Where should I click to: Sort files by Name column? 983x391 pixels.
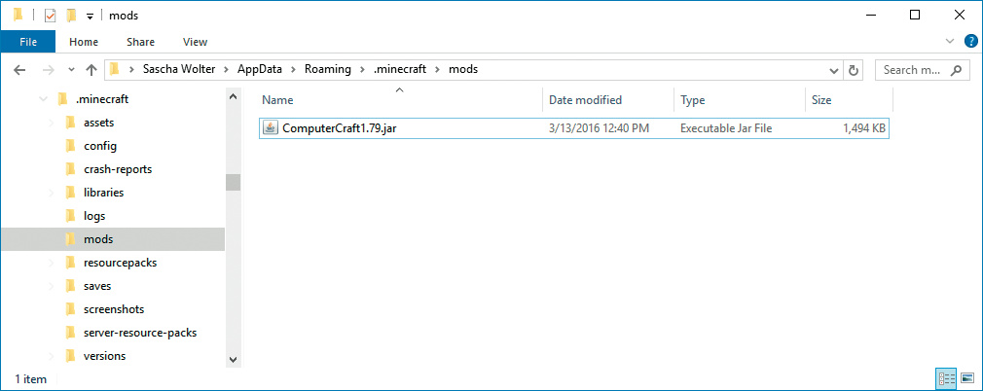coord(401,99)
